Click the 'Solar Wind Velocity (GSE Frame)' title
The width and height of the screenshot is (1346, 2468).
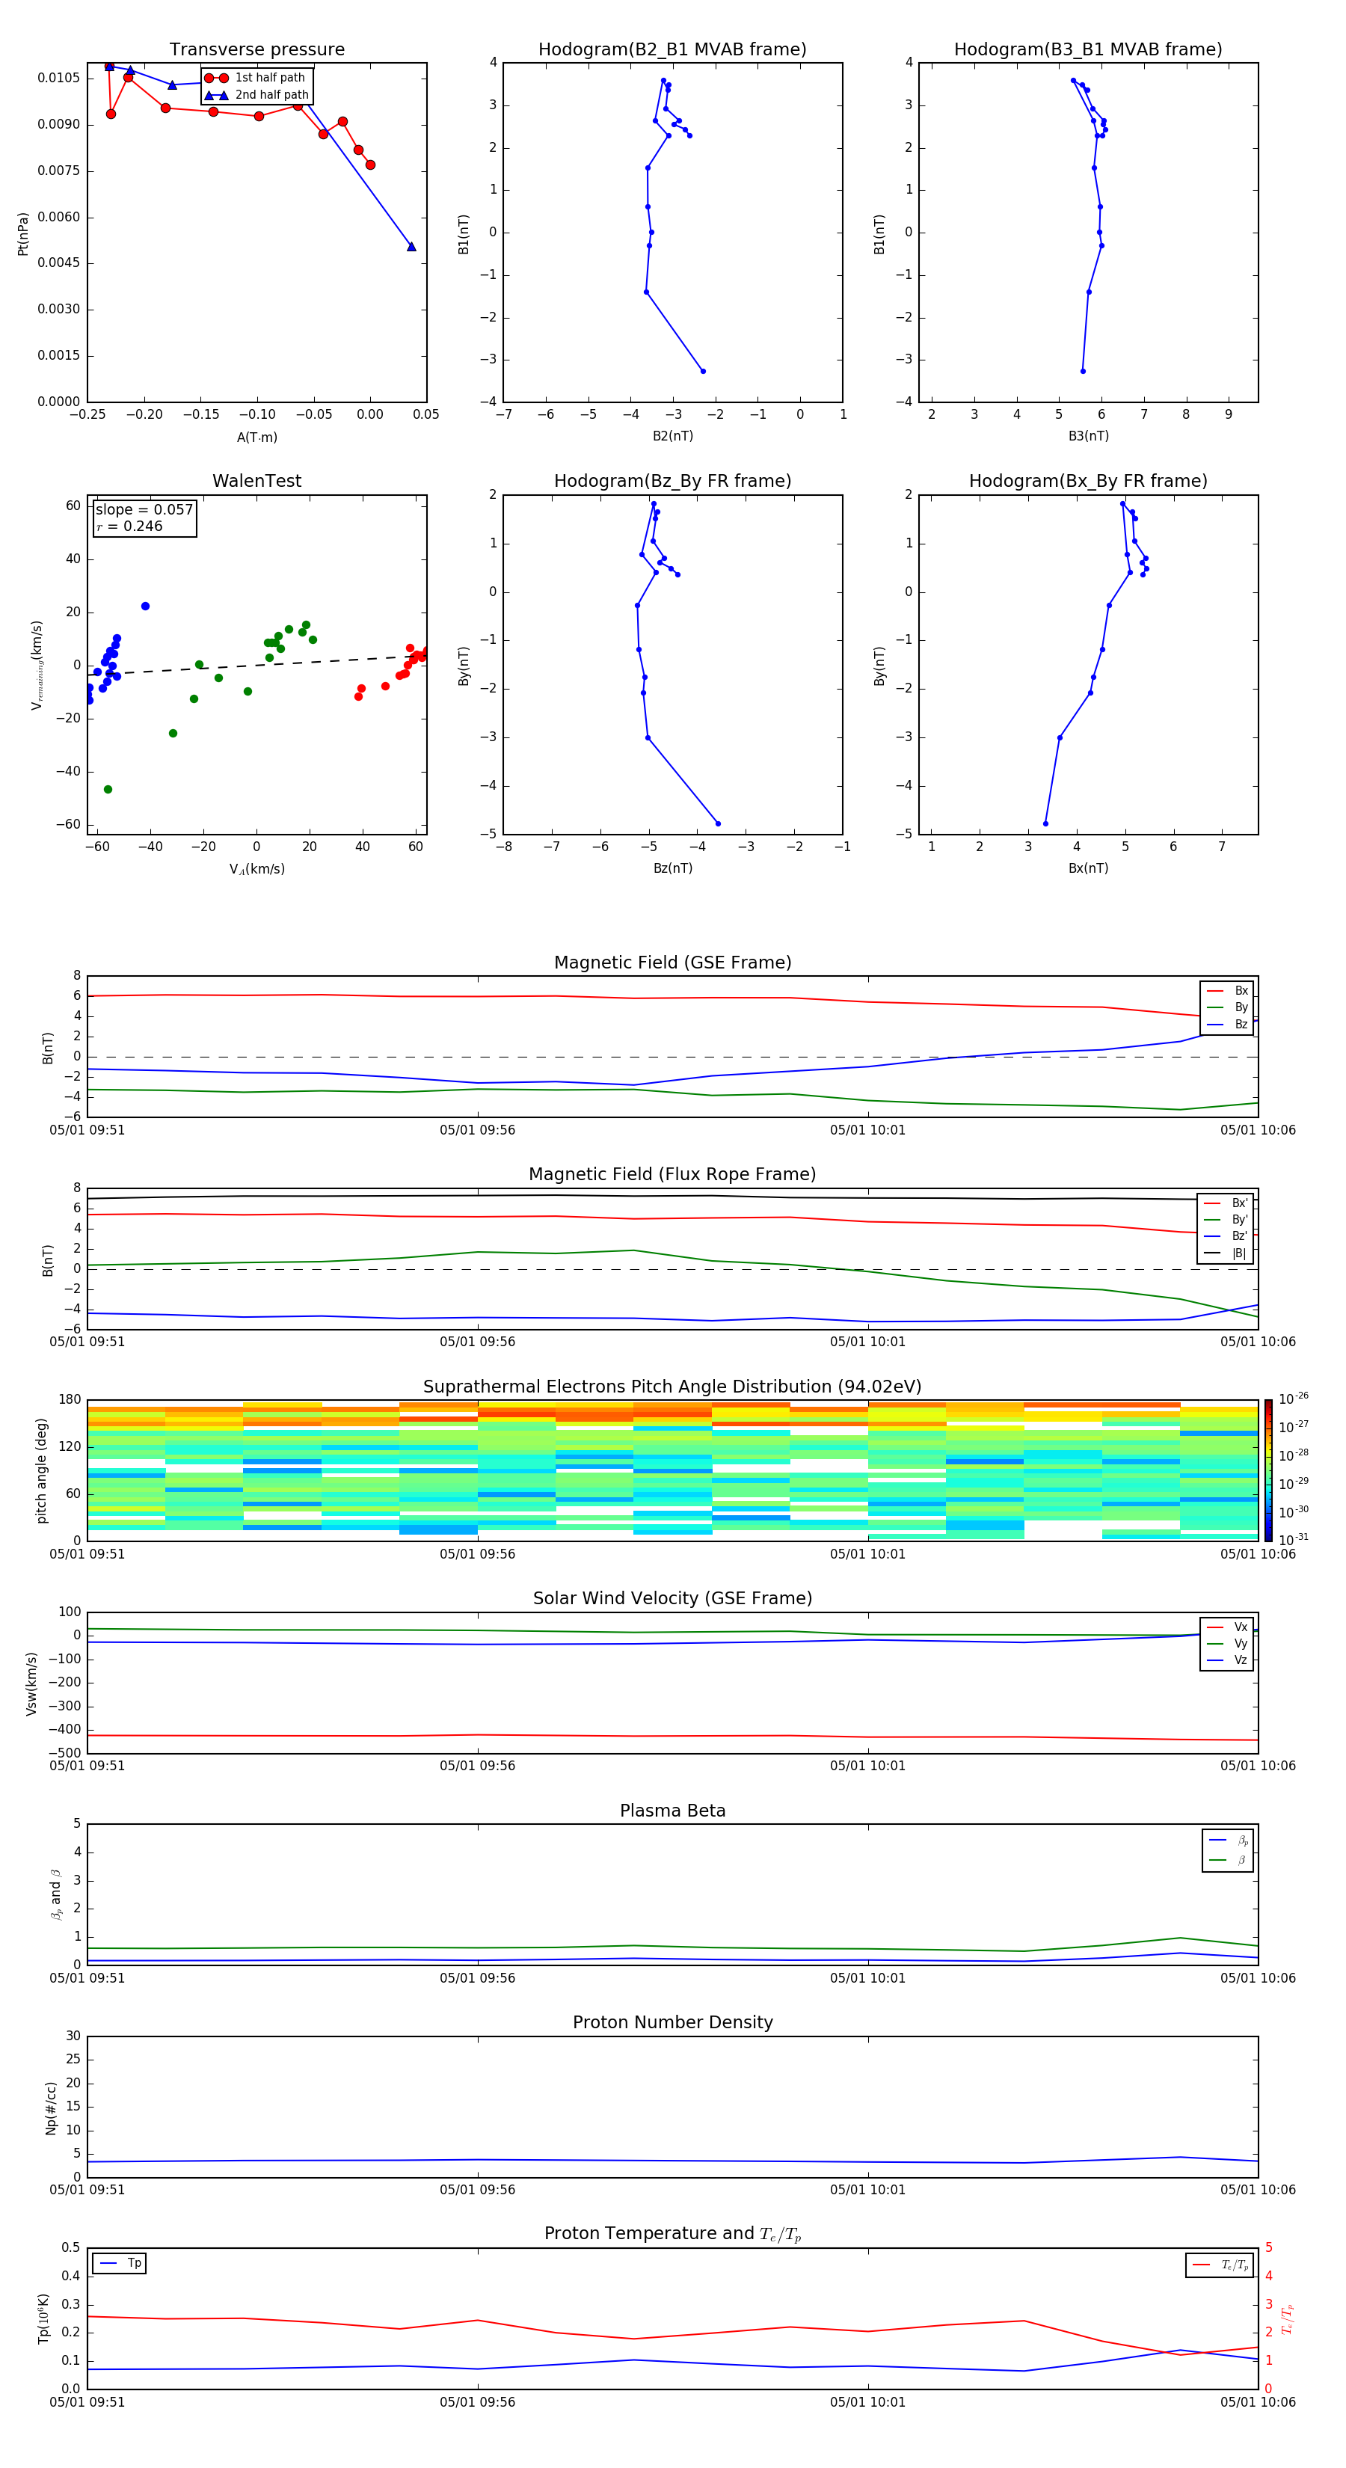point(672,1598)
